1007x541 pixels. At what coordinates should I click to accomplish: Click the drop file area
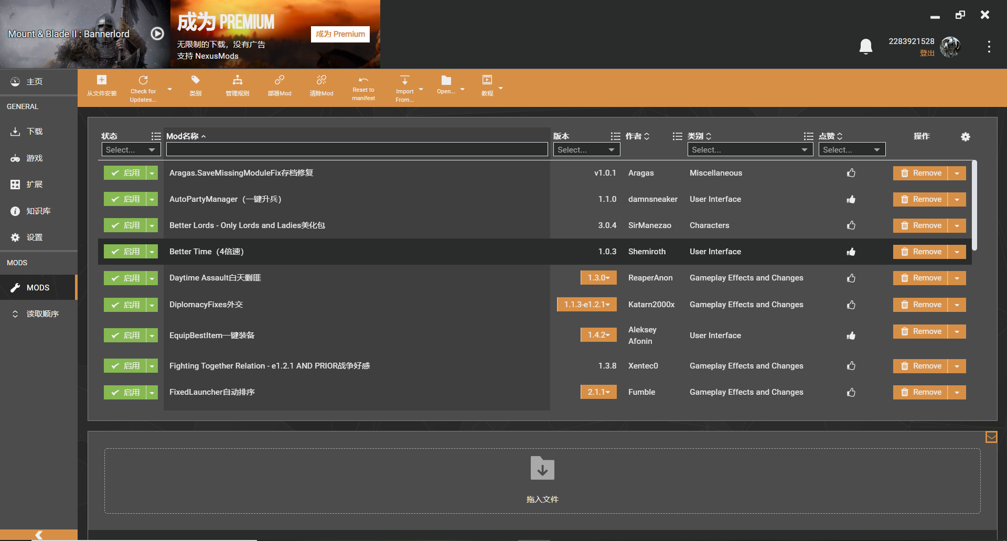(x=542, y=481)
